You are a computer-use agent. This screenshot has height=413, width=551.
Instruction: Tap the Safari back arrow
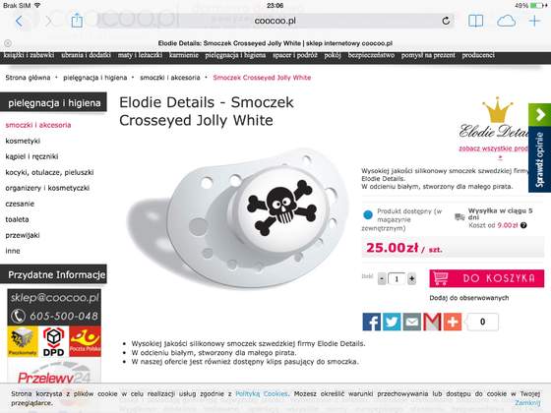coord(19,21)
